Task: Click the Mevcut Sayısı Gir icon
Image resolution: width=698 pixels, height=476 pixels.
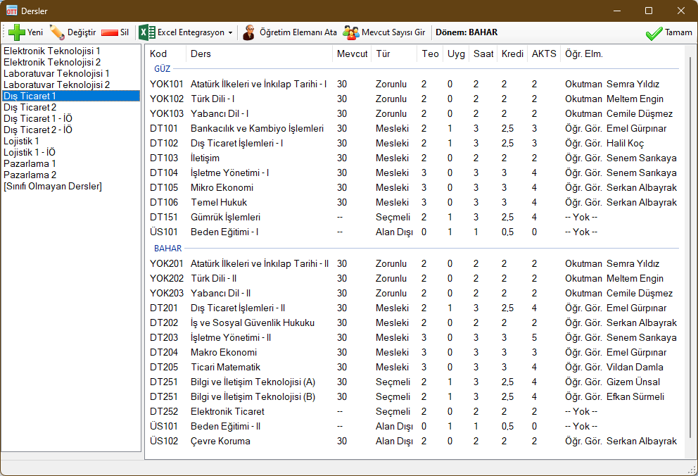Action: pos(350,32)
